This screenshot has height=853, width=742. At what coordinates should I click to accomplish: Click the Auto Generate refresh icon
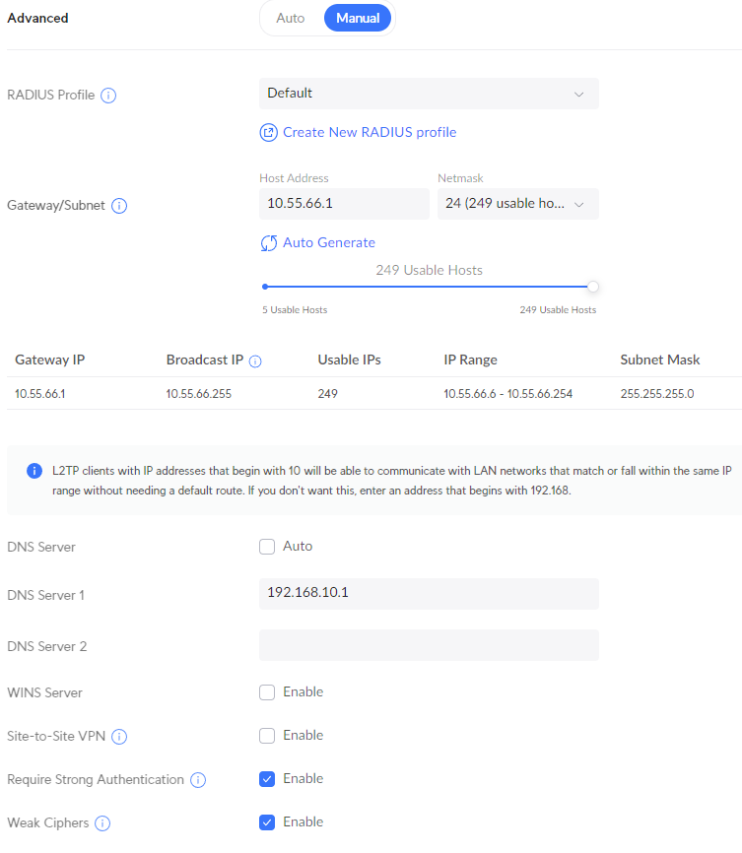(x=268, y=243)
